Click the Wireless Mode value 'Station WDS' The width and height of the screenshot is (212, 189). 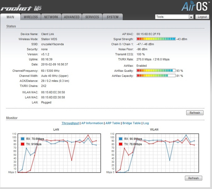(x=49, y=39)
